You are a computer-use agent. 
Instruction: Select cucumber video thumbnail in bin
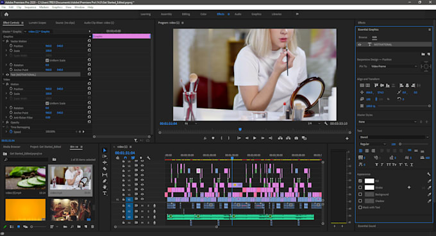(25, 178)
